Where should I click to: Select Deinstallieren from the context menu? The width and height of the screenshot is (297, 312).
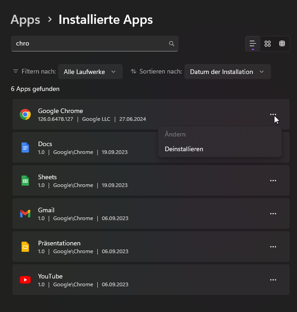[x=220, y=149]
